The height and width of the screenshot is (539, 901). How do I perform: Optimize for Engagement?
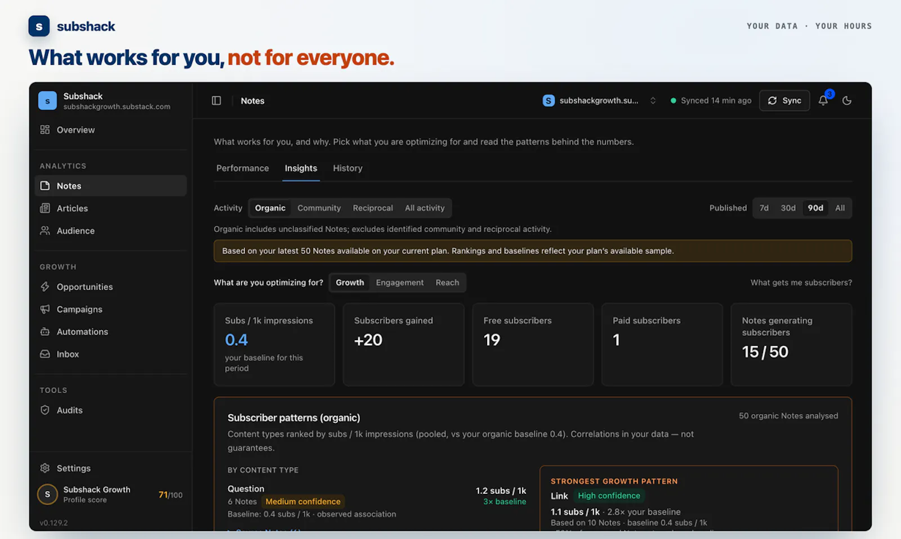tap(400, 282)
